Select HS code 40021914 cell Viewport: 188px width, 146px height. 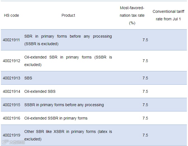pos(11,91)
